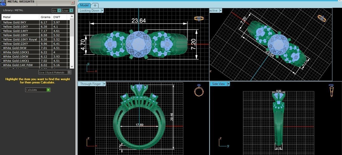Click the metal list scrollbar thumb

click(72, 27)
